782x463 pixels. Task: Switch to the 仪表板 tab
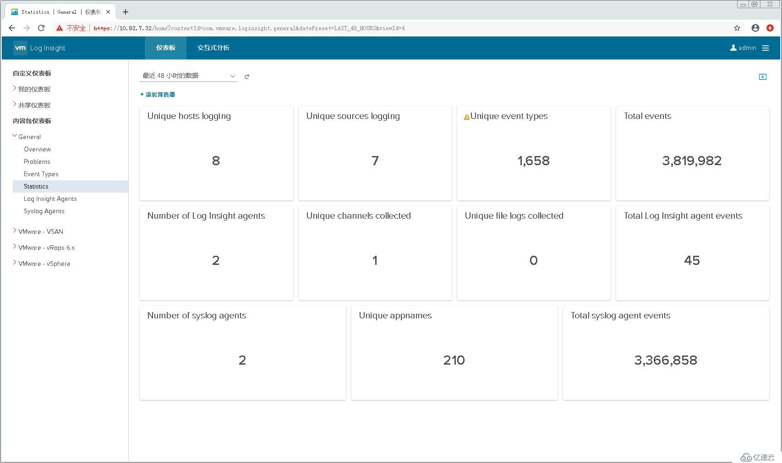[x=165, y=48]
